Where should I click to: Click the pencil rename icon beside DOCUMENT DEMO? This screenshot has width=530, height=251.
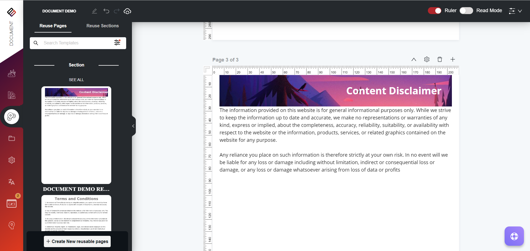click(x=94, y=11)
